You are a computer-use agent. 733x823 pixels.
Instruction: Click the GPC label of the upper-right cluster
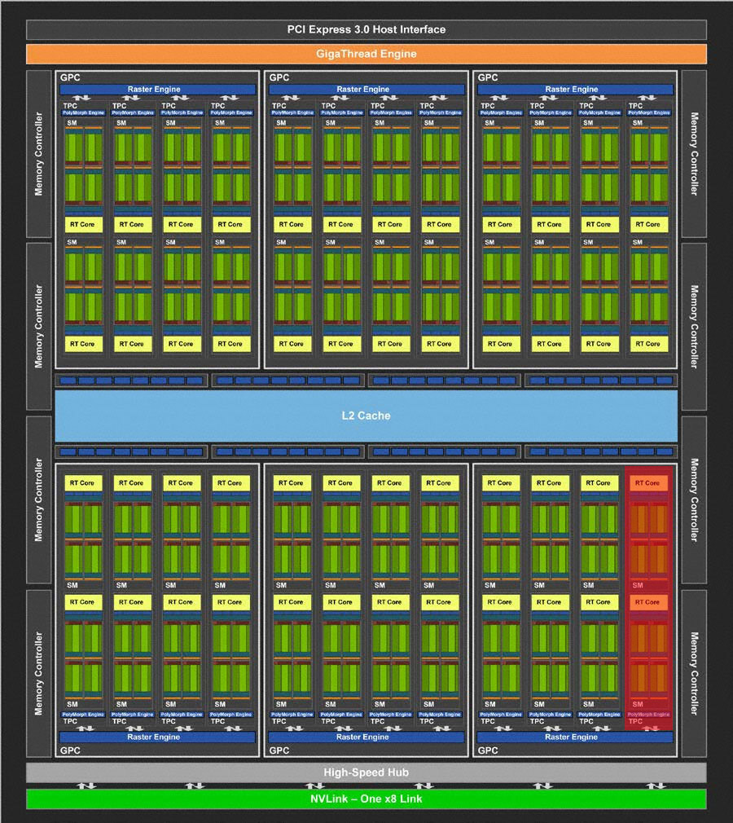coord(488,77)
